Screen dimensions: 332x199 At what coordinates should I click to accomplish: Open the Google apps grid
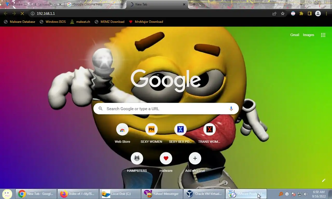point(323,35)
